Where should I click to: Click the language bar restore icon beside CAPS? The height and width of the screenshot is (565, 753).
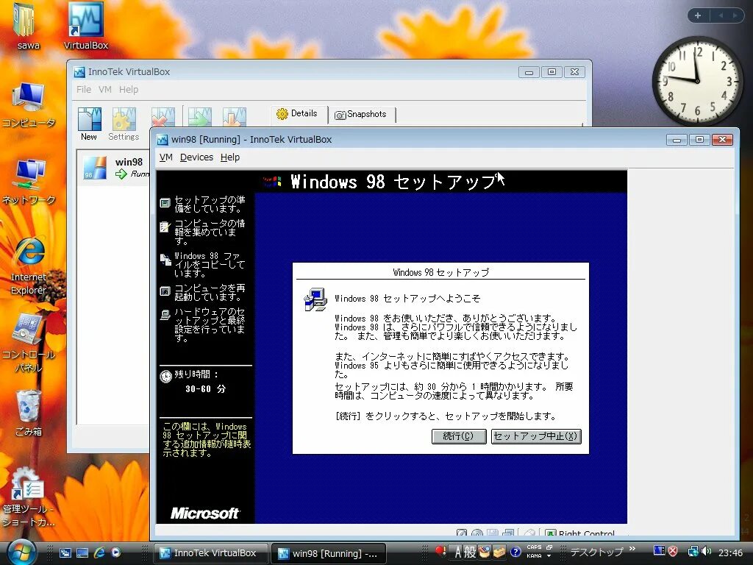tap(549, 547)
